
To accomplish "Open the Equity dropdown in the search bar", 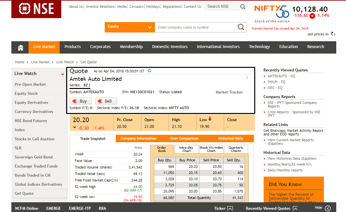I will 149,27.
